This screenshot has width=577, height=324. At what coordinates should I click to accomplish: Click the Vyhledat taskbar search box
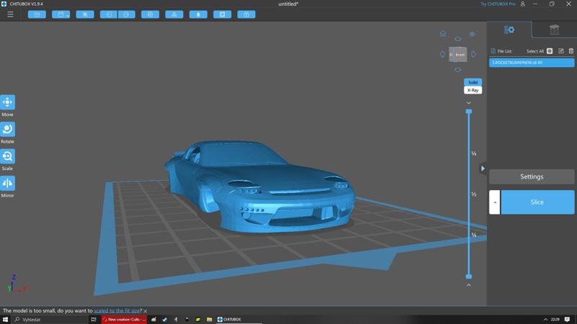pos(50,320)
